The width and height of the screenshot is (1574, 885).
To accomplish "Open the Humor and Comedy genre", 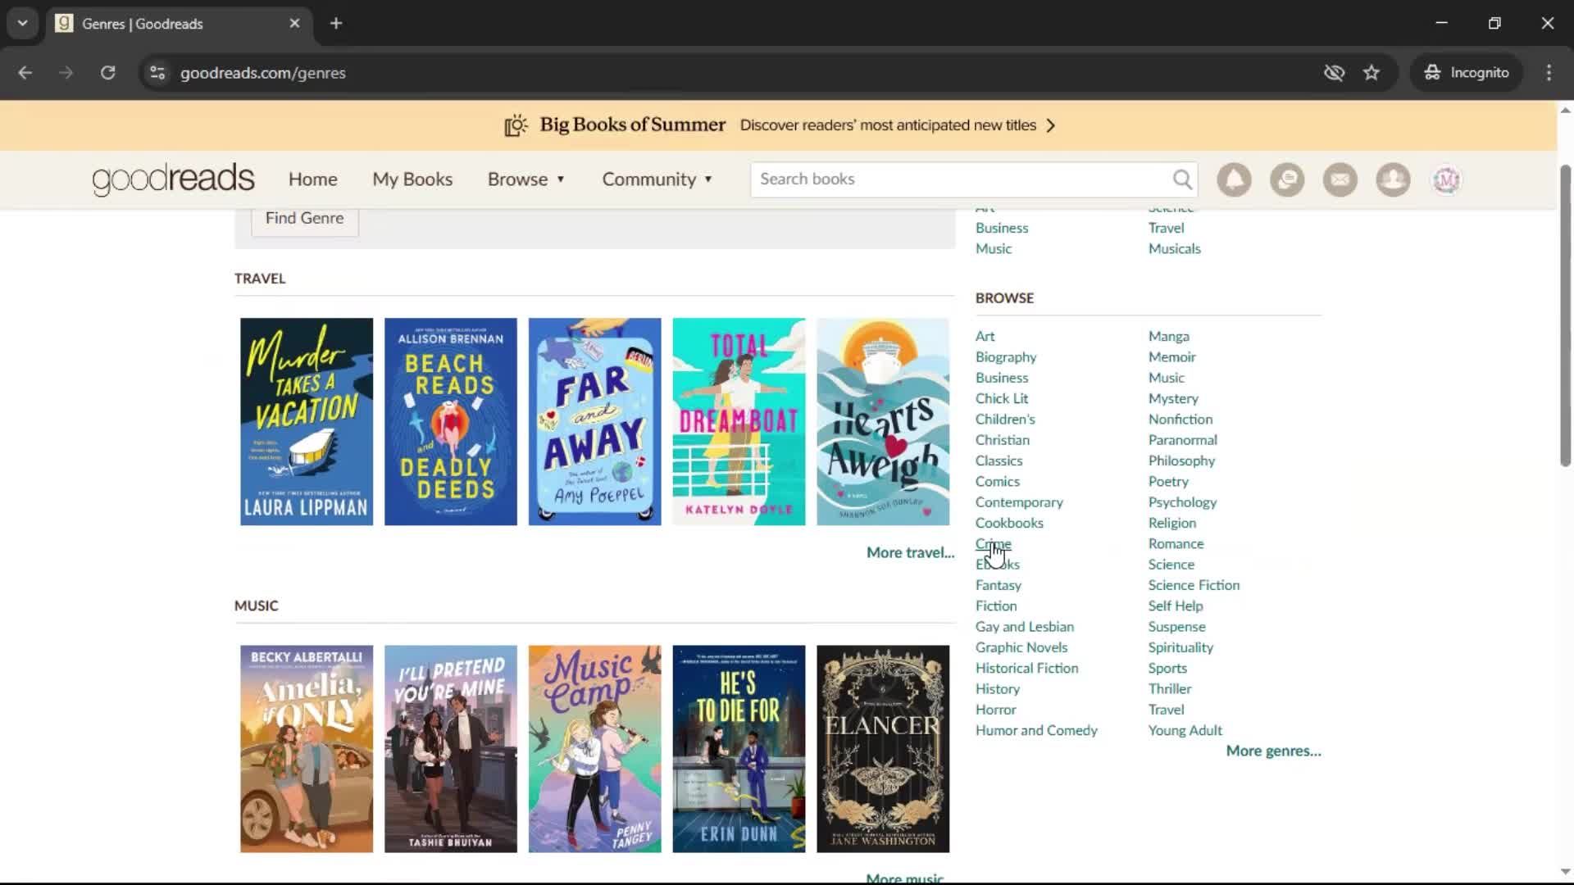I will coord(1036,731).
